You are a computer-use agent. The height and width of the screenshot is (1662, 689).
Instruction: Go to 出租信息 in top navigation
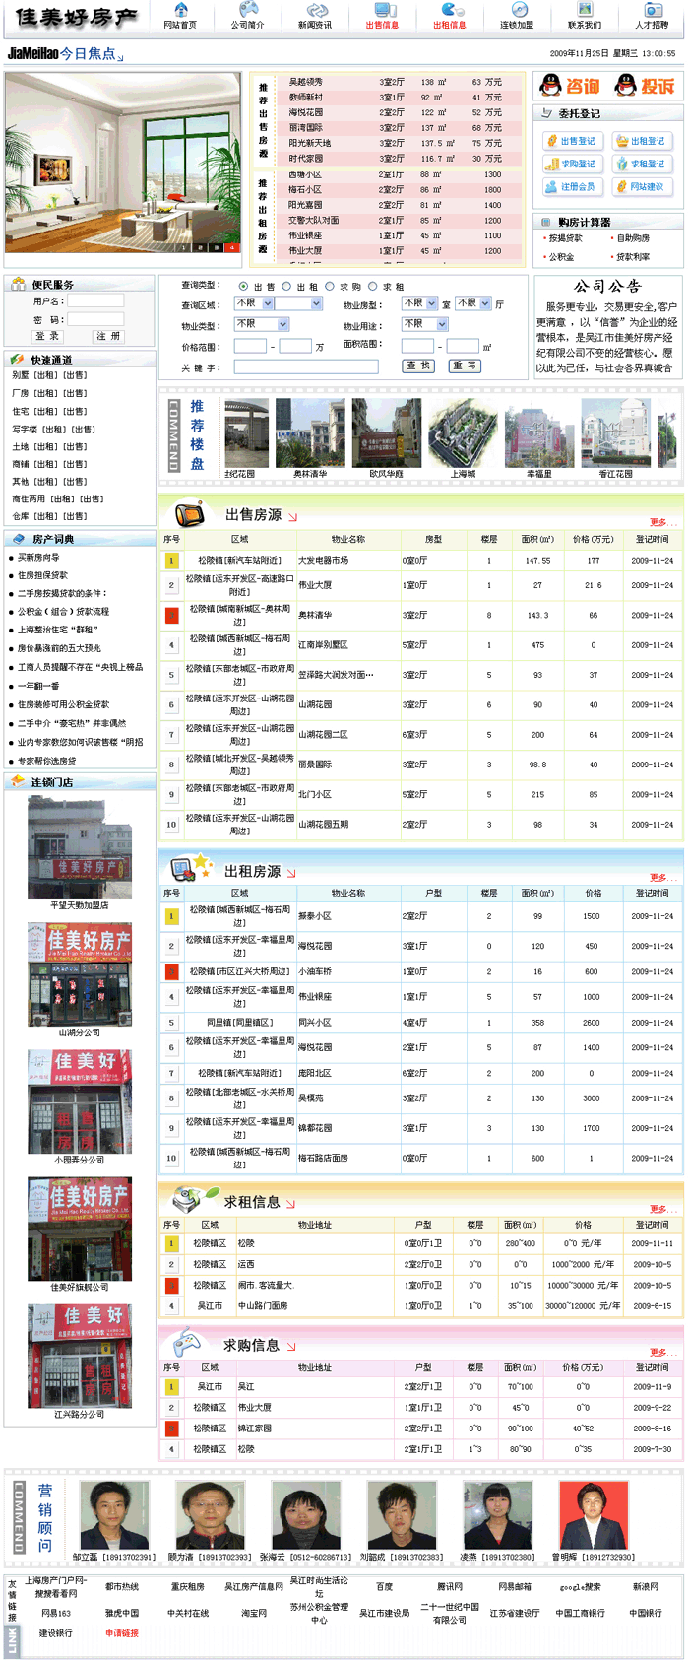[450, 16]
